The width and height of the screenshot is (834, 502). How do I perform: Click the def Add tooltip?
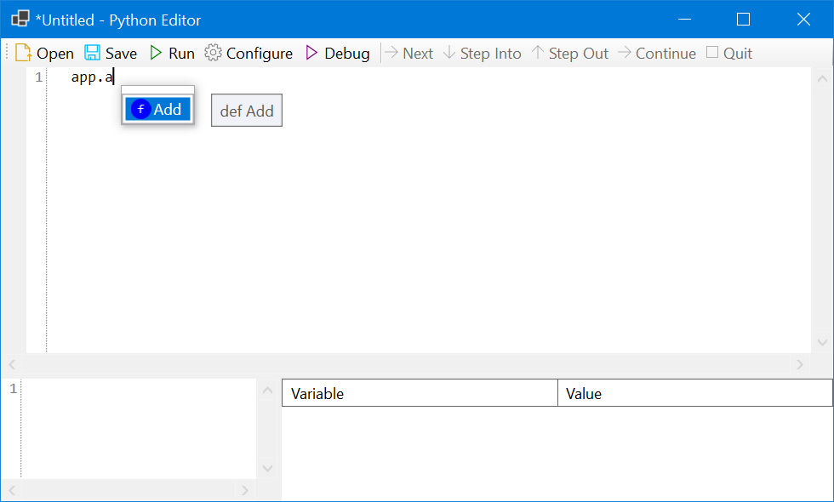pyautogui.click(x=247, y=111)
